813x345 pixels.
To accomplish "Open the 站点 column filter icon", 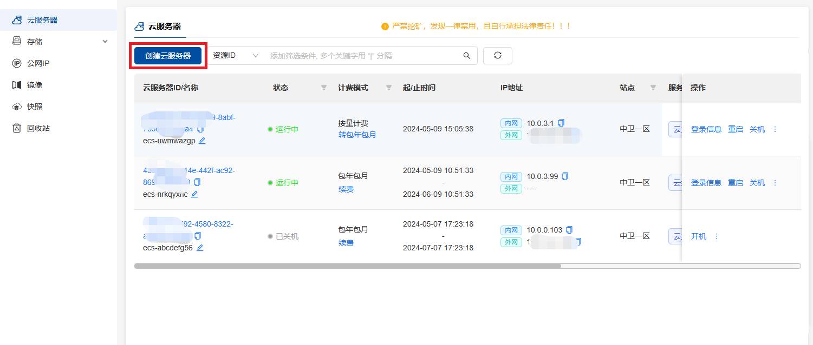I will pyautogui.click(x=653, y=88).
